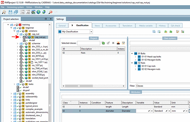
Task: Click the Selected classes search field
Action: (x=89, y=43)
